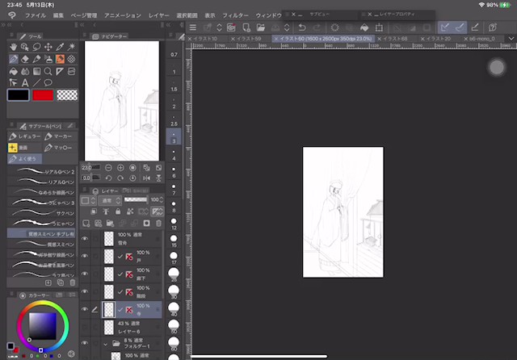Select the Lasso selection tool
This screenshot has width=517, height=360.
tap(36, 47)
